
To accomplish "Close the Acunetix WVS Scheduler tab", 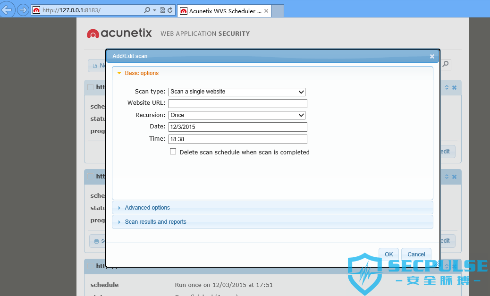I will click(266, 11).
